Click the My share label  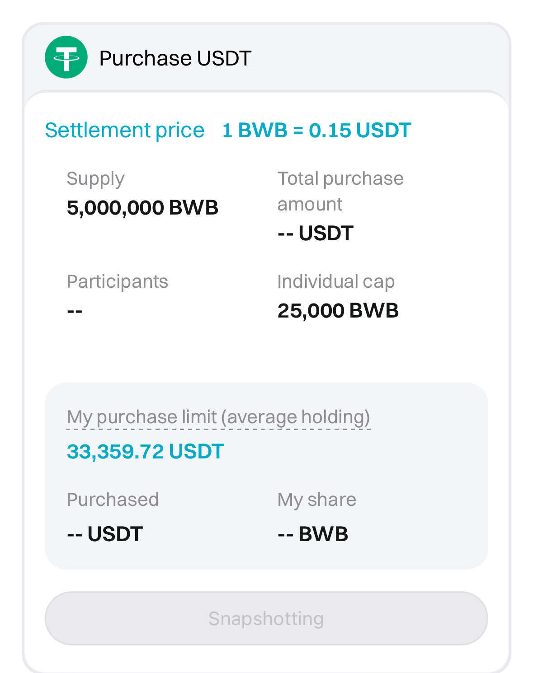tap(316, 500)
